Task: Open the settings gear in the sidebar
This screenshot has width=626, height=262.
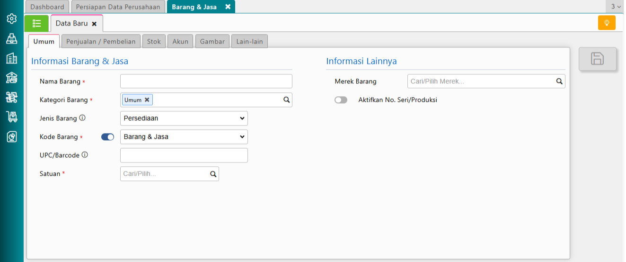Action: [12, 19]
